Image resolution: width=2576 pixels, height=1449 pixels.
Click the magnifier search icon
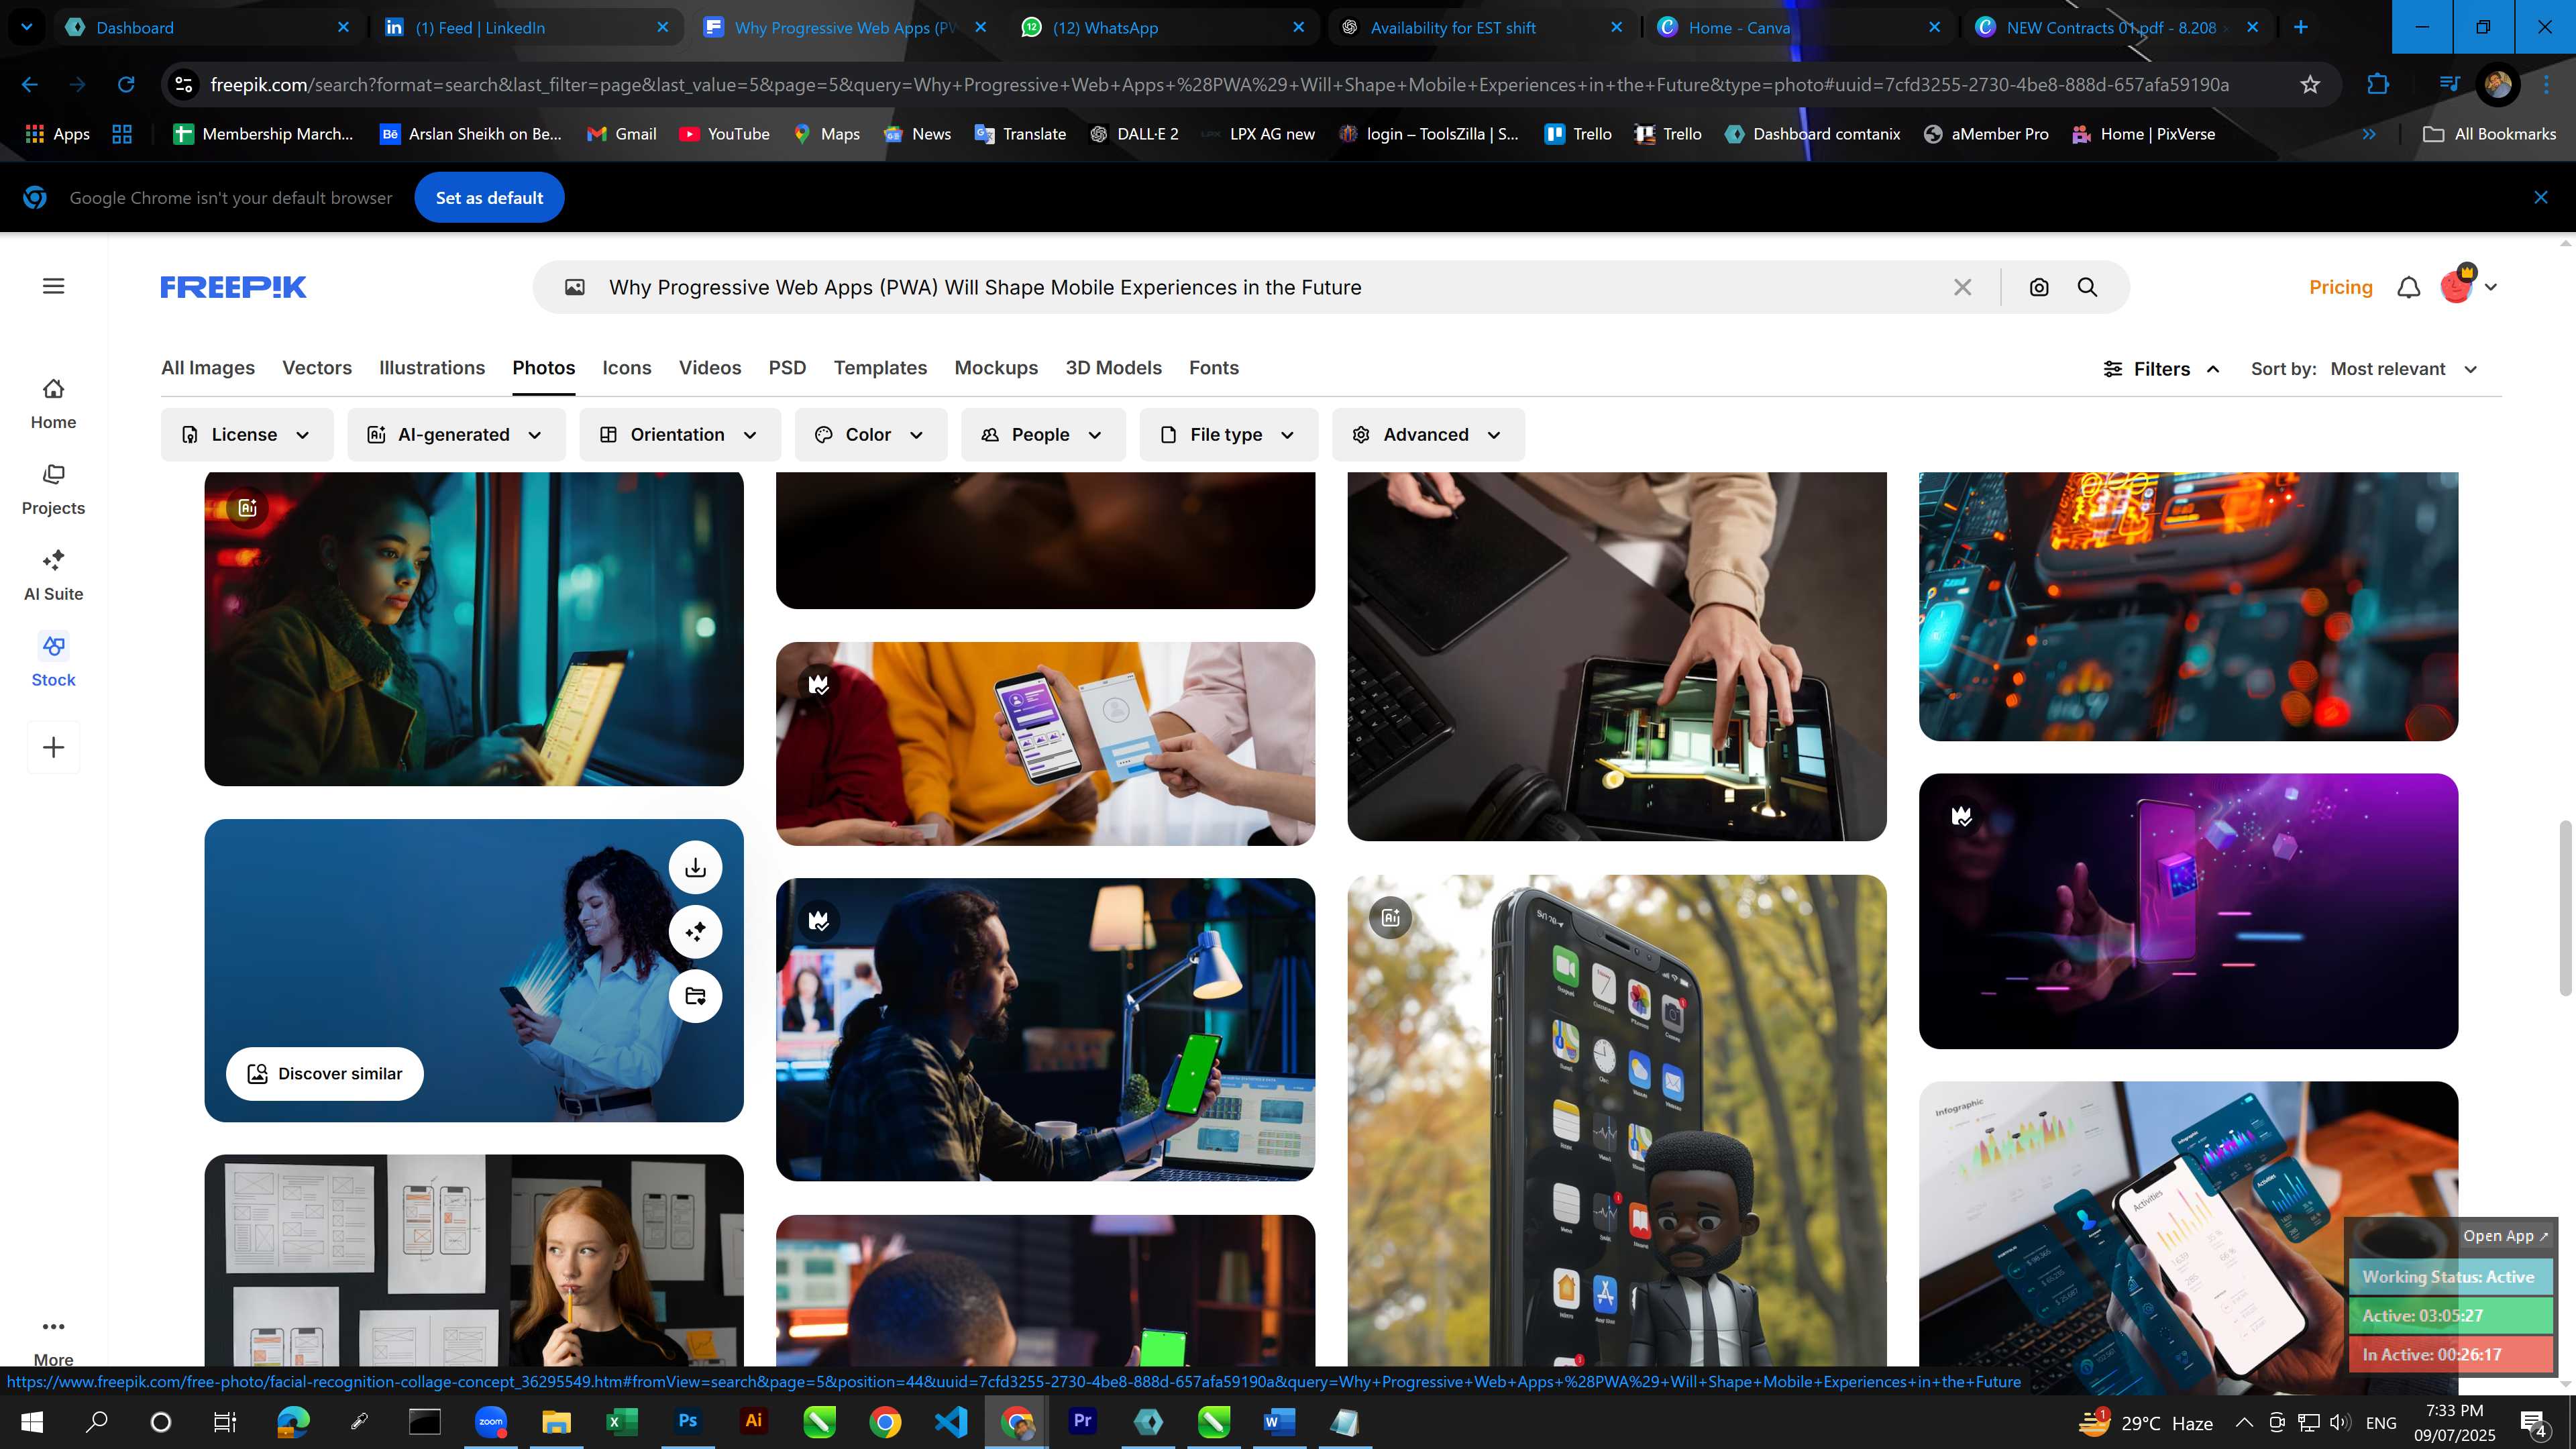(x=2087, y=287)
